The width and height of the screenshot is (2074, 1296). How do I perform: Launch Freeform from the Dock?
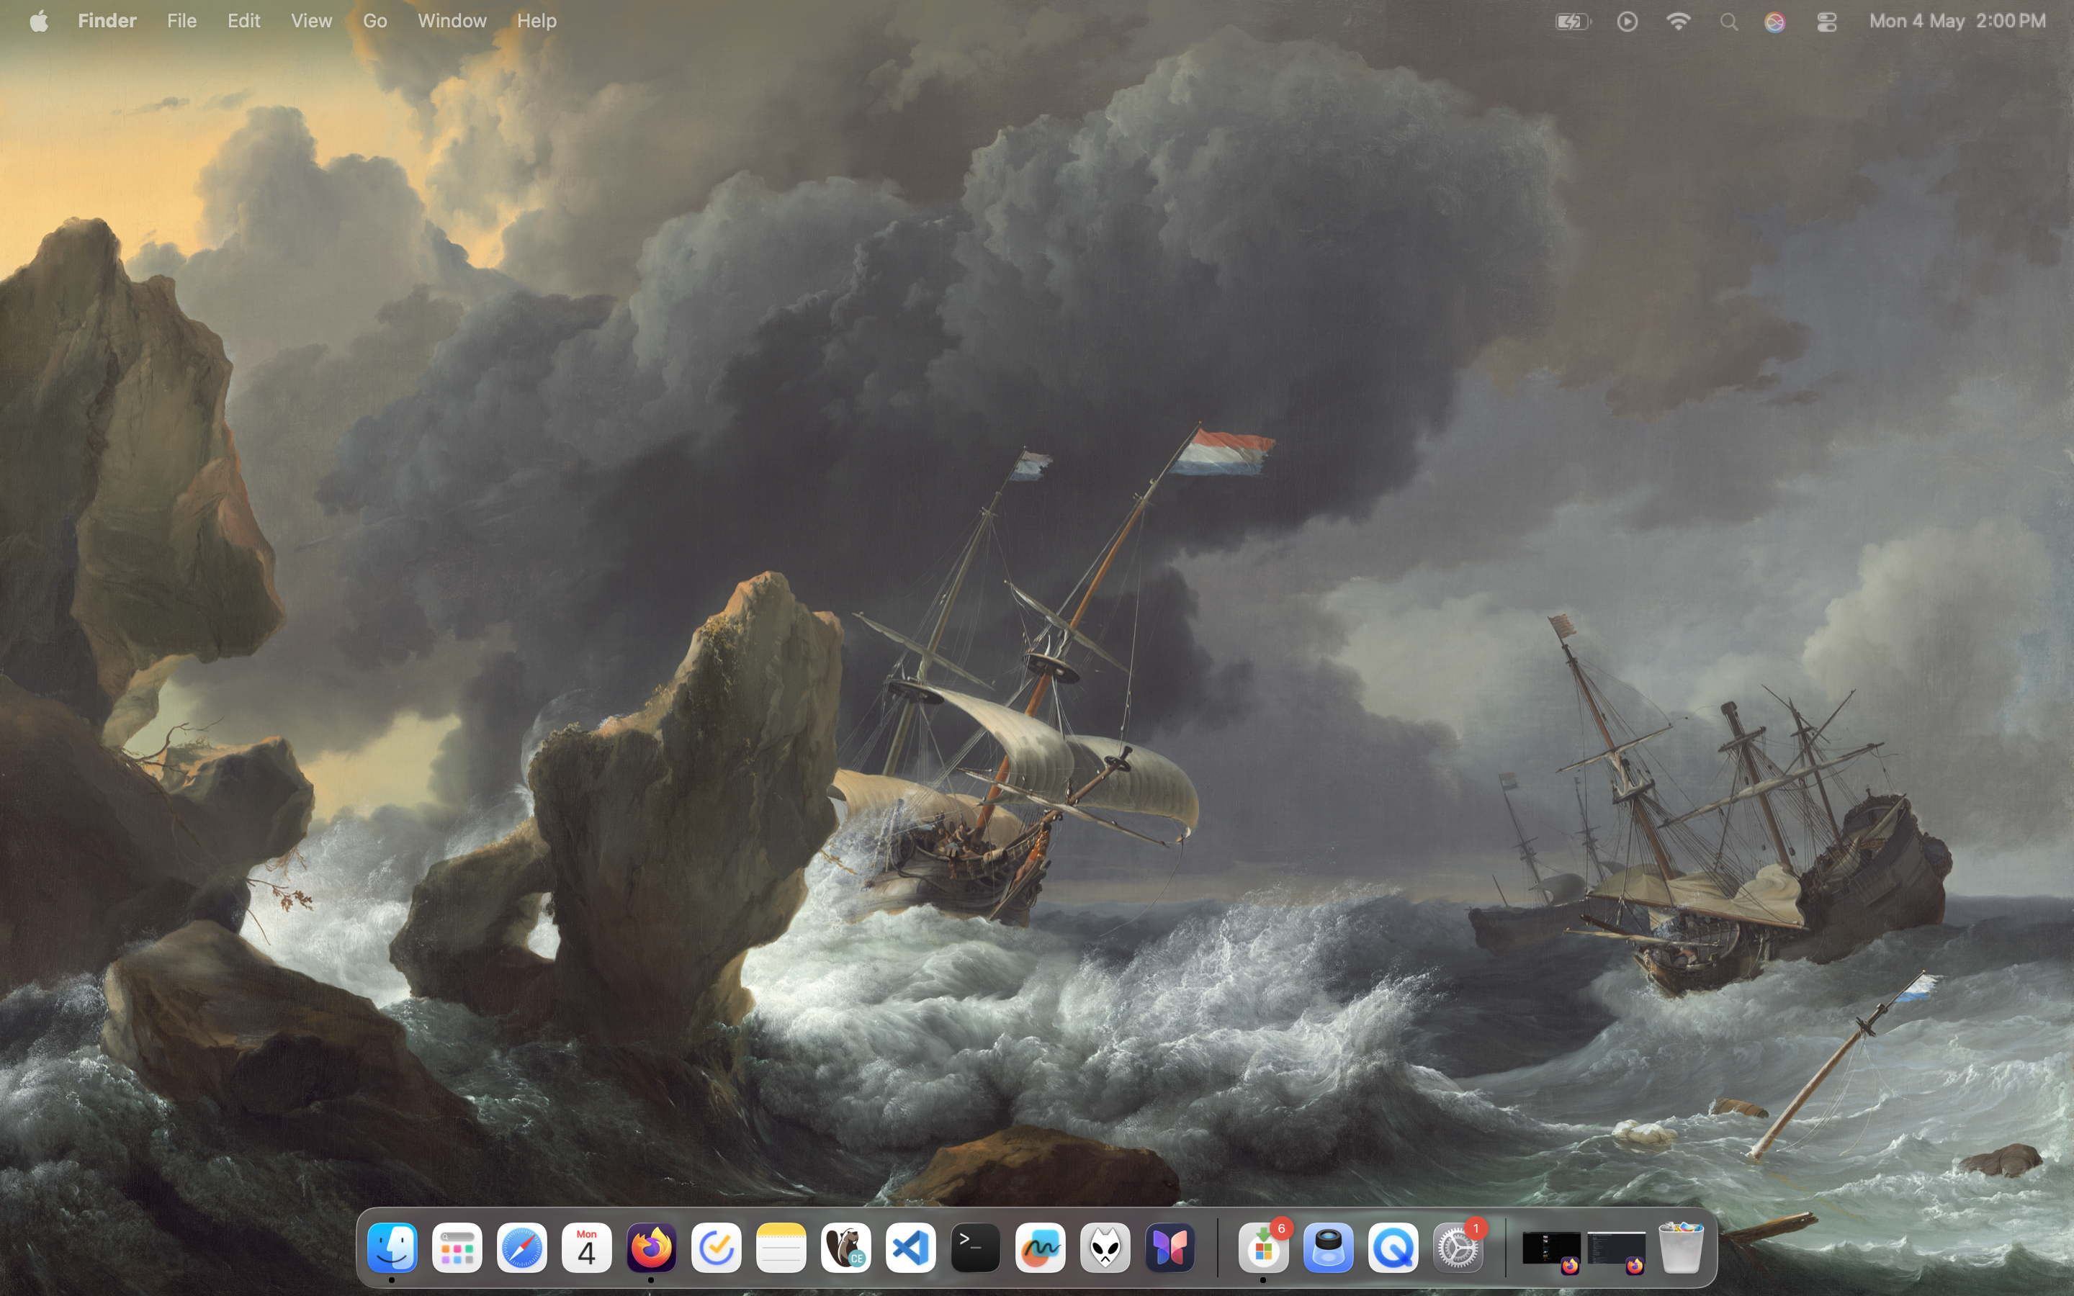pos(1041,1247)
